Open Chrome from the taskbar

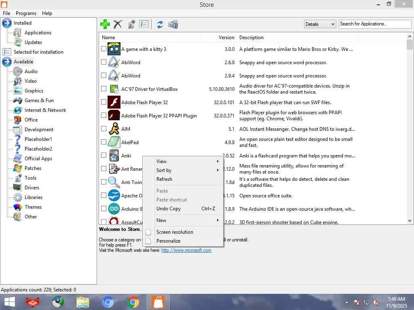pyautogui.click(x=133, y=302)
